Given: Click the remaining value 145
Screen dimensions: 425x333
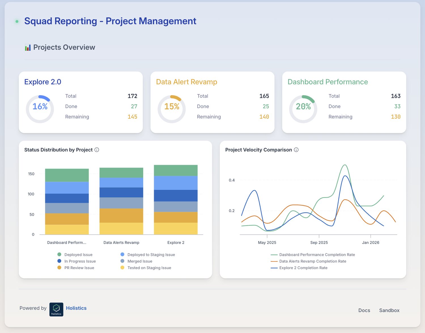Looking at the screenshot, I should tap(132, 117).
